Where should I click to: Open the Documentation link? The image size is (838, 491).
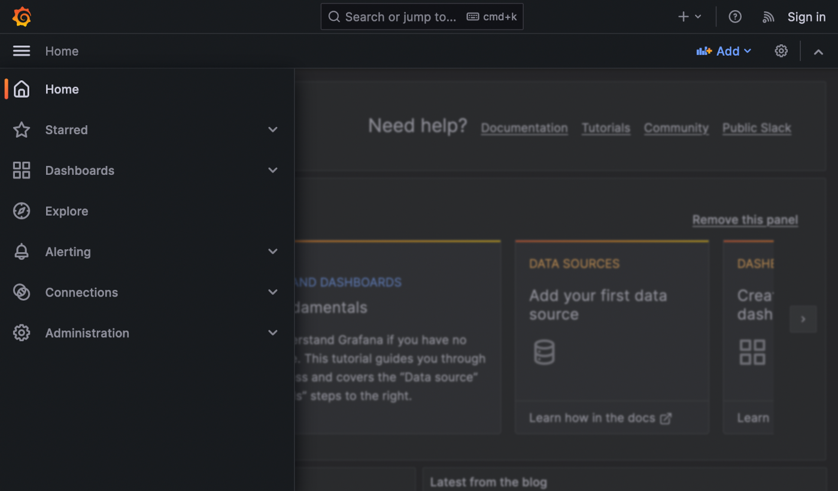tap(524, 128)
